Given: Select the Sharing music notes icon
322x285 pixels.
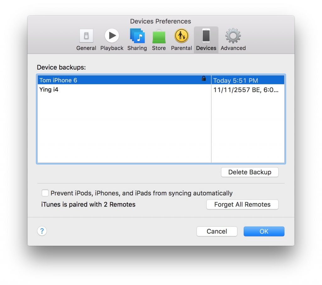Looking at the screenshot, I should (137, 36).
